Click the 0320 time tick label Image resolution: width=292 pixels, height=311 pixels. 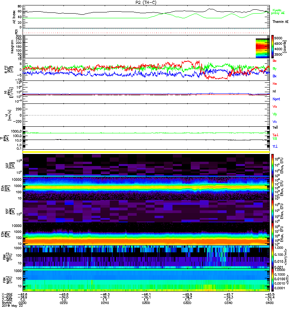coord(187,303)
